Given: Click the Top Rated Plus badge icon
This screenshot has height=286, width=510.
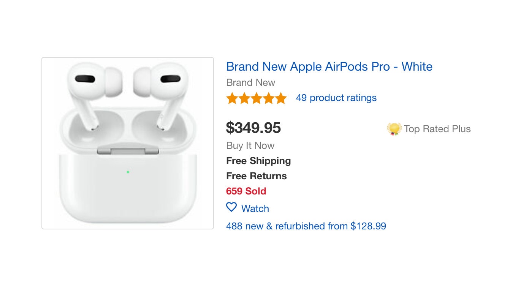Looking at the screenshot, I should tap(394, 129).
